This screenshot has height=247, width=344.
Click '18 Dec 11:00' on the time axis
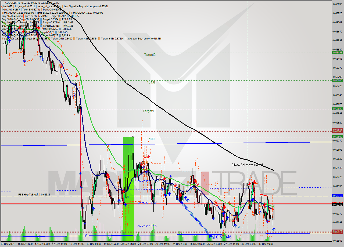click(x=76, y=244)
